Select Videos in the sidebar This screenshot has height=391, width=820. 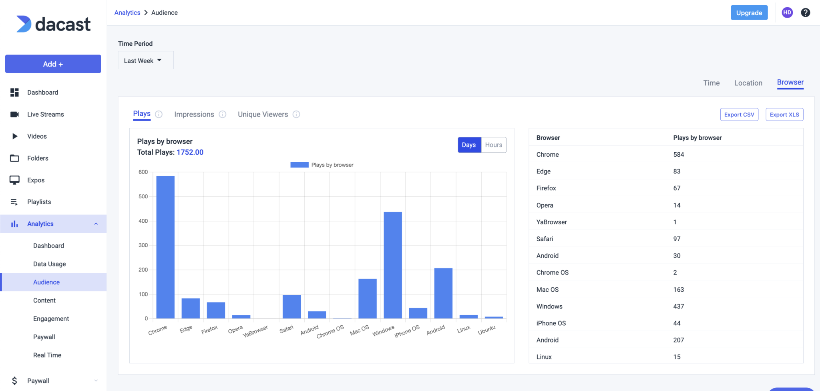click(37, 136)
